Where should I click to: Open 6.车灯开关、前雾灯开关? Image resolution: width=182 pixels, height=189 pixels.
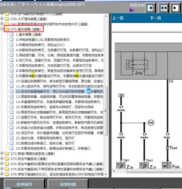pyautogui.click(x=59, y=60)
